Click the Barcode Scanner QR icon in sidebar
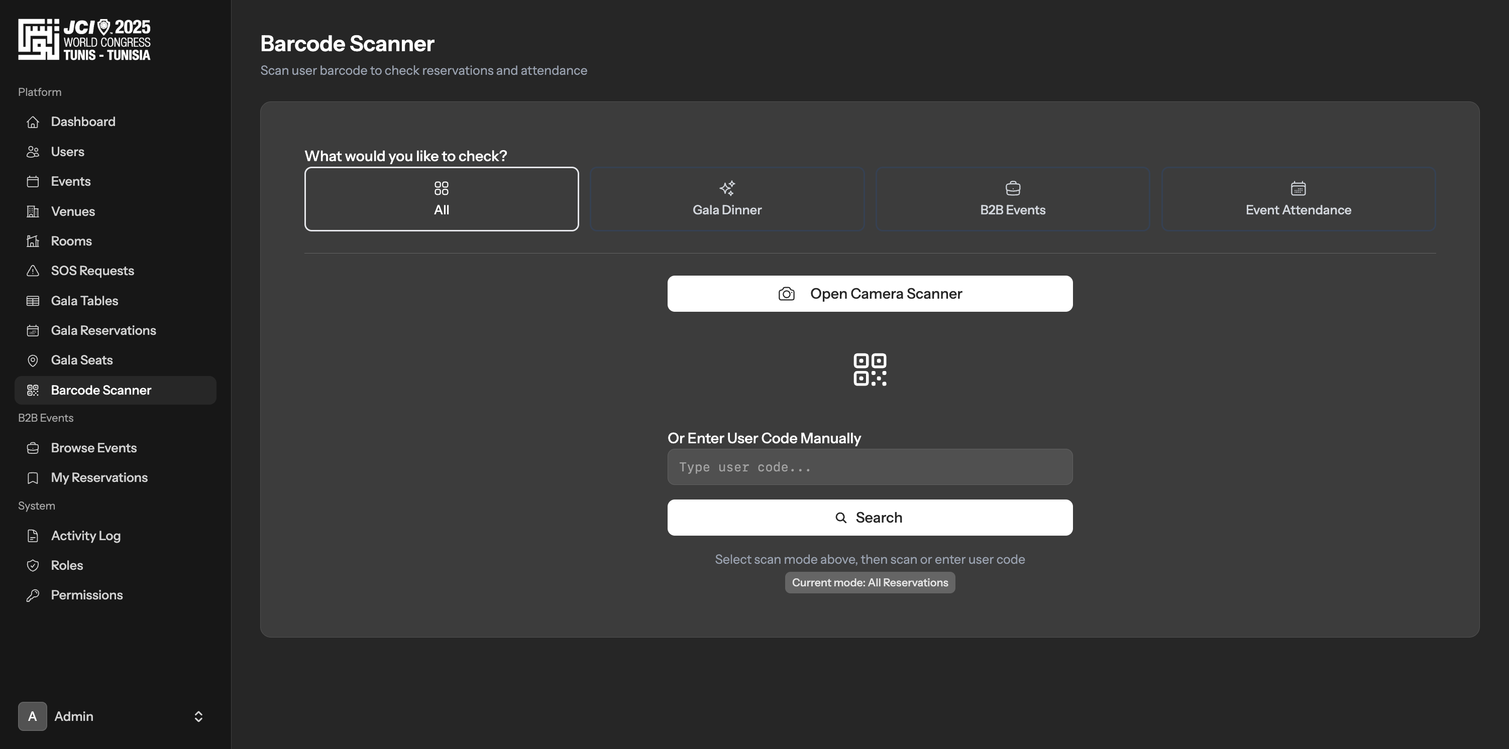The height and width of the screenshot is (749, 1509). click(x=33, y=390)
